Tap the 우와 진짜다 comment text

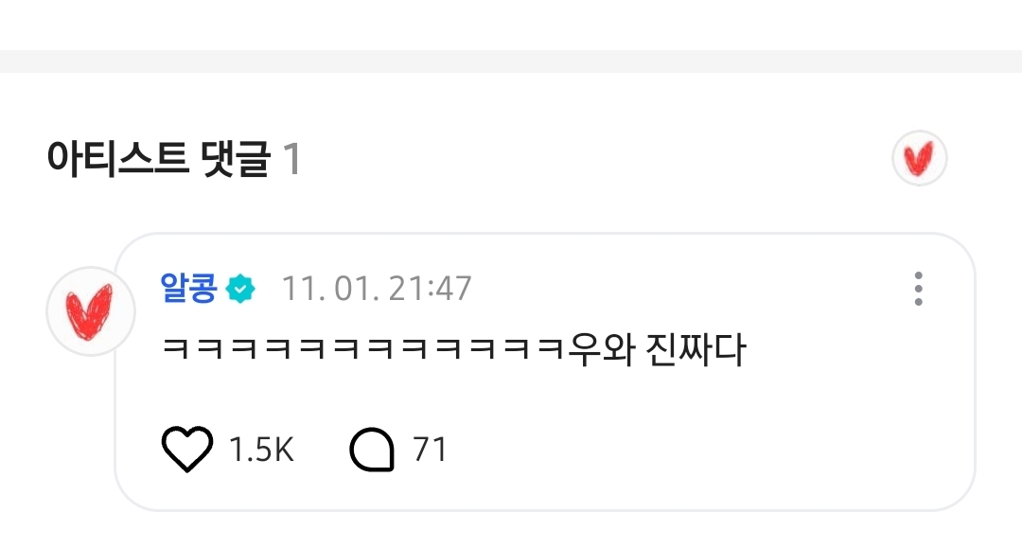pyautogui.click(x=657, y=350)
